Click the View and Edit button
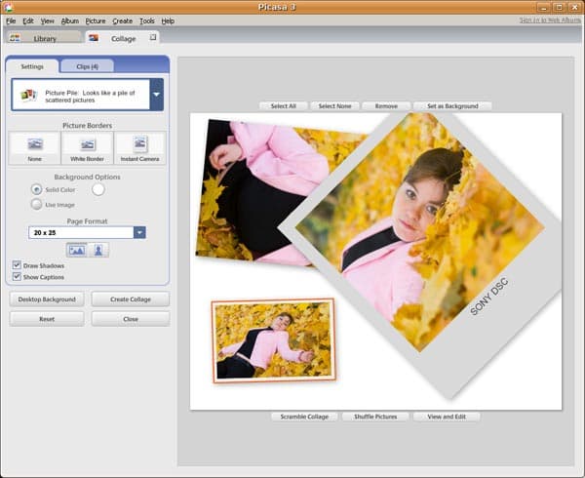 click(x=447, y=417)
